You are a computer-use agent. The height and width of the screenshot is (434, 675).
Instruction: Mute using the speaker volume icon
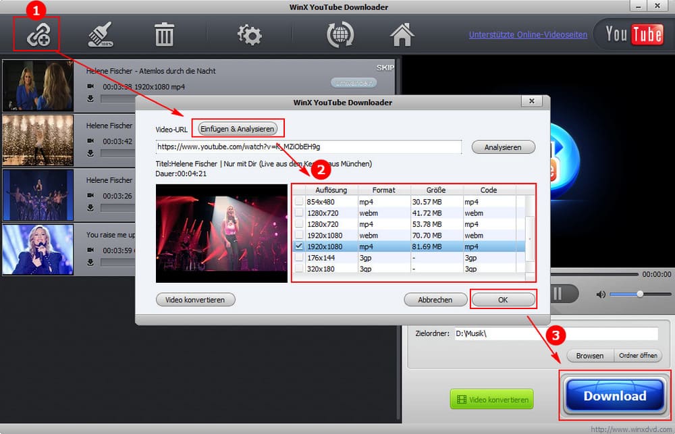[x=601, y=294]
